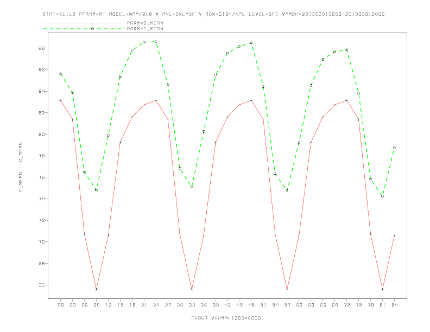The width and height of the screenshot is (430, 332).
Task: Click the PARM=O_MEAN legend label
Action: pyautogui.click(x=145, y=23)
